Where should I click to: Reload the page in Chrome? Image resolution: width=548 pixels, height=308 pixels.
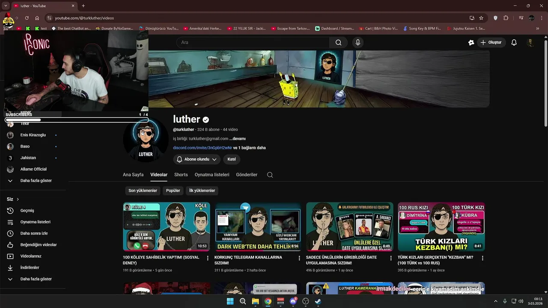pyautogui.click(x=27, y=18)
